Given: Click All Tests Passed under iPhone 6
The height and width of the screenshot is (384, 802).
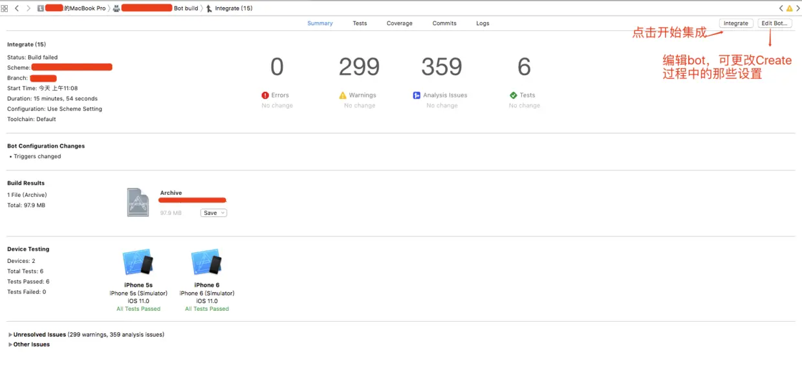Looking at the screenshot, I should 207,309.
